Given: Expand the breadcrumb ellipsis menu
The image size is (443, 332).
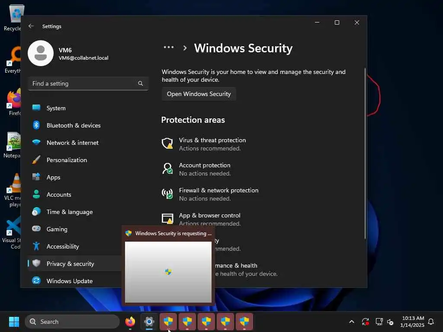Looking at the screenshot, I should point(169,48).
